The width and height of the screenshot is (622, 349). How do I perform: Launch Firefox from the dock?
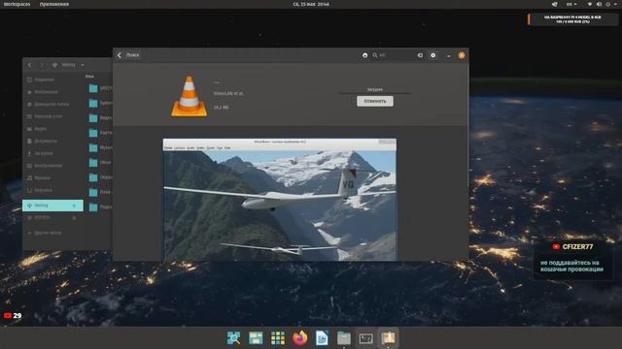300,338
